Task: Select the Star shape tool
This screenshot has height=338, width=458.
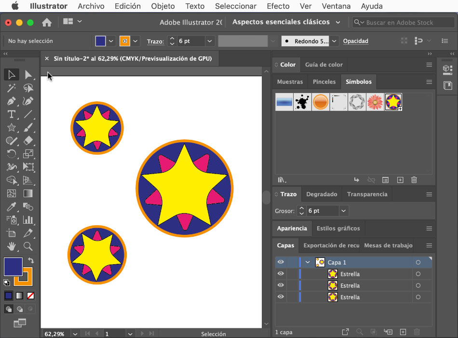Action: click(x=12, y=128)
